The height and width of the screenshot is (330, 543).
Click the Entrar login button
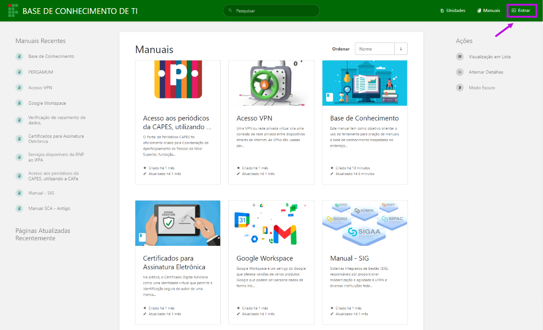[x=521, y=11]
